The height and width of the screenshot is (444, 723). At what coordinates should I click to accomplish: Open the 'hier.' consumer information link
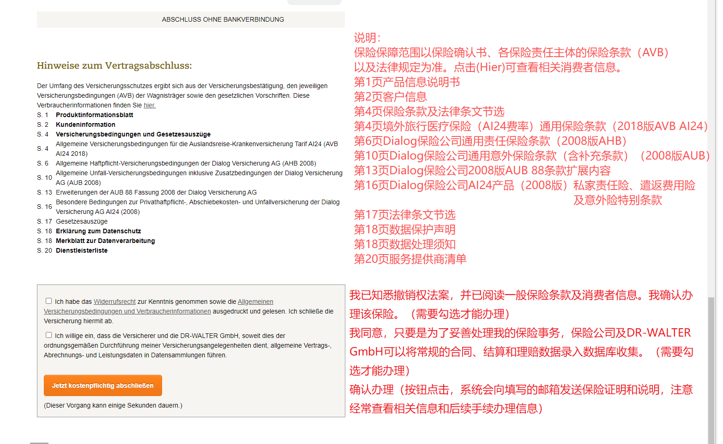click(x=149, y=105)
